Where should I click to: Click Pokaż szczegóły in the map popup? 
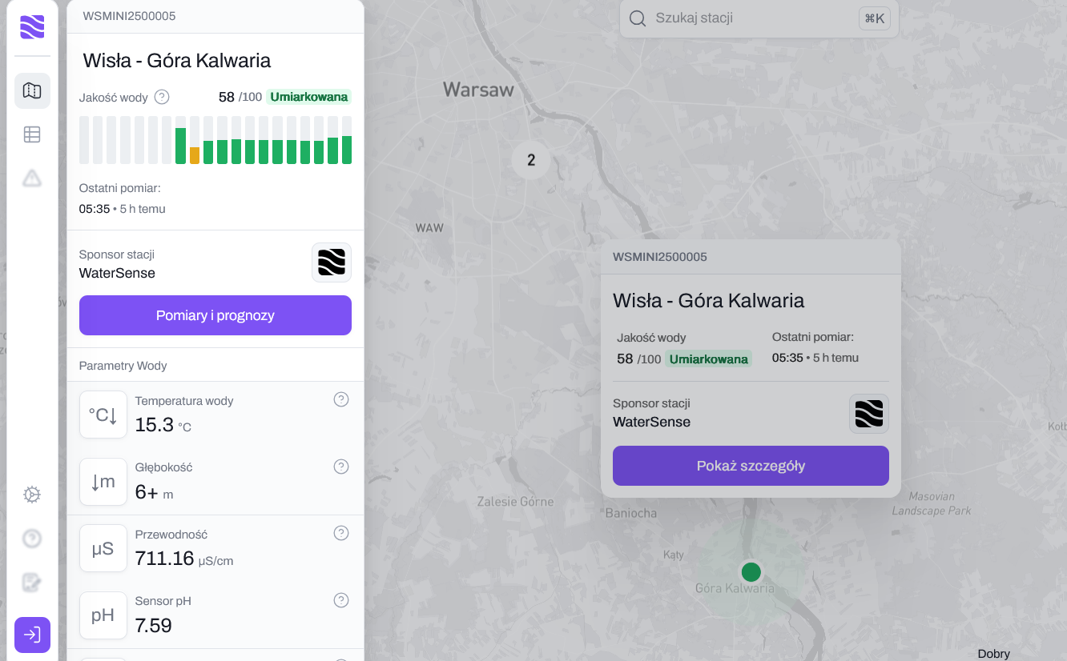pos(751,466)
